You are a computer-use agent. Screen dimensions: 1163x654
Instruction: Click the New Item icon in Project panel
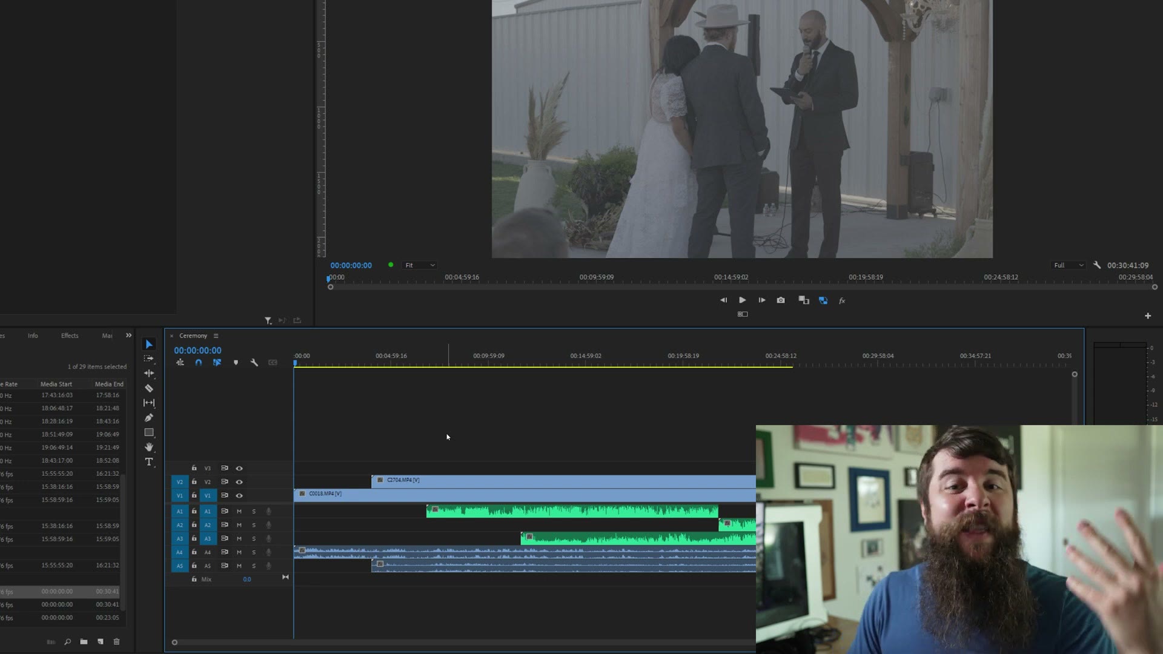tap(101, 642)
